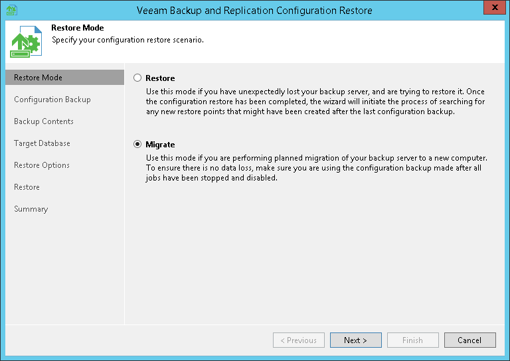The width and height of the screenshot is (510, 361).
Task: Click the configuration restore wizard header icon
Action: pos(27,43)
